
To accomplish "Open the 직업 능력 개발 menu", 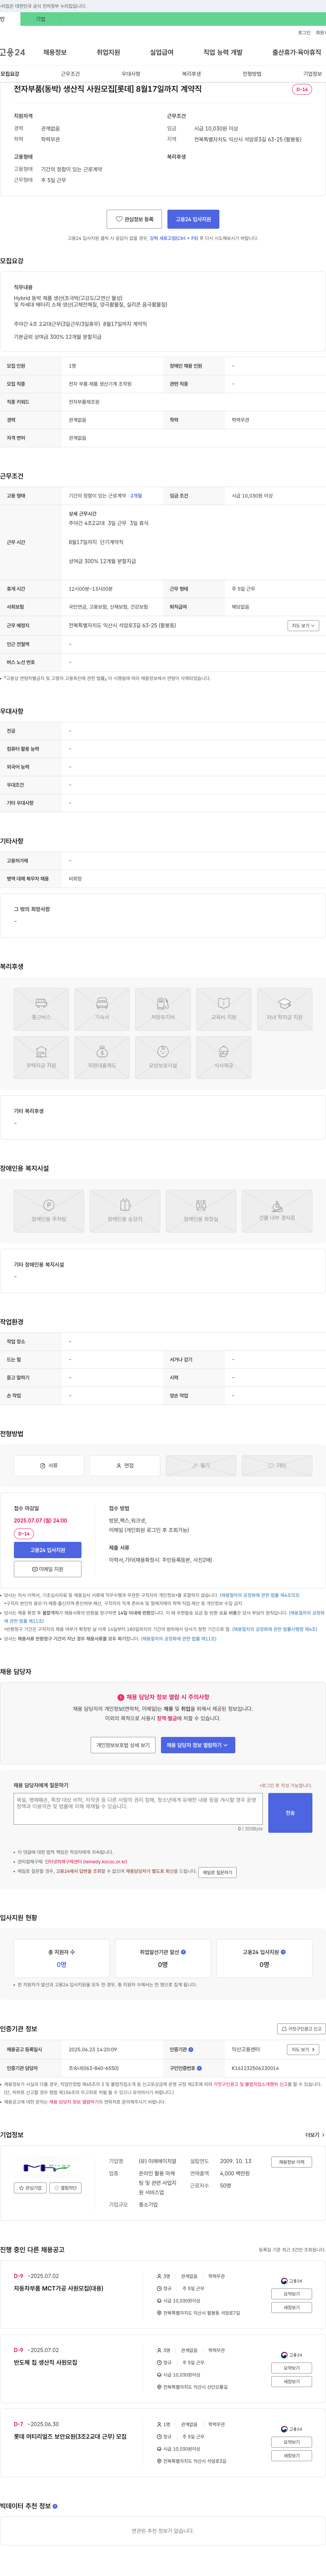I will [223, 52].
